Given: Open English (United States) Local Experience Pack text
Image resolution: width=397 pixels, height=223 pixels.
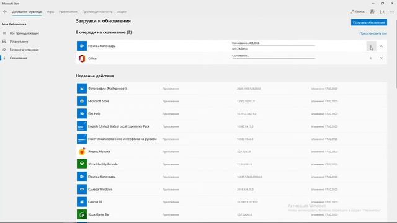Looking at the screenshot, I should click(118, 126).
